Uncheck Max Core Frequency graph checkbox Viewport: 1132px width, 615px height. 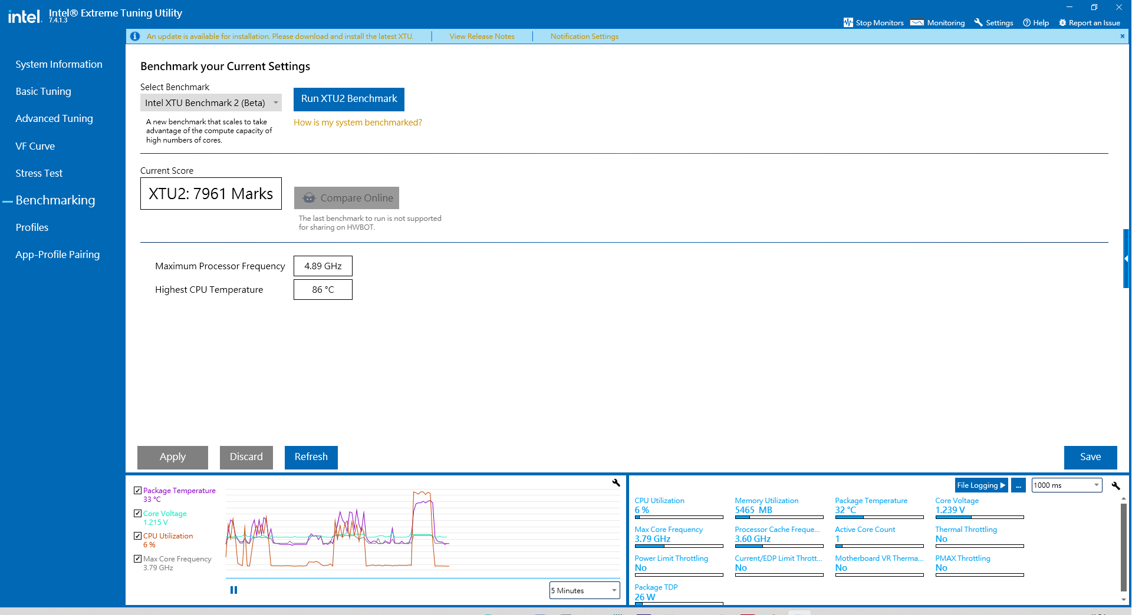coord(137,558)
